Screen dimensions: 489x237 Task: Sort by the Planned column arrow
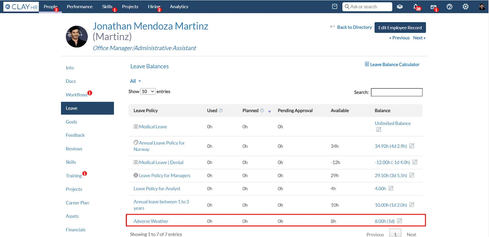270,112
